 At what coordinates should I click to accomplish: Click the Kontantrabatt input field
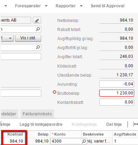click(117, 102)
